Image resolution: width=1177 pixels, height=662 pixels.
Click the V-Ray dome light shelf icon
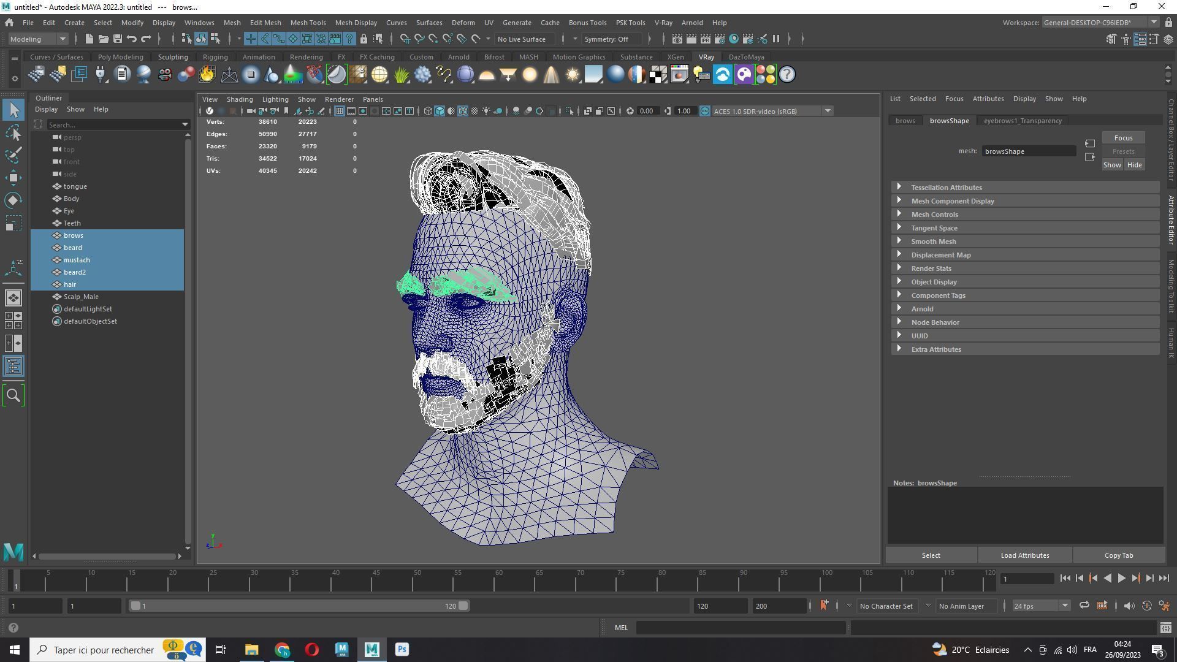pyautogui.click(x=487, y=75)
